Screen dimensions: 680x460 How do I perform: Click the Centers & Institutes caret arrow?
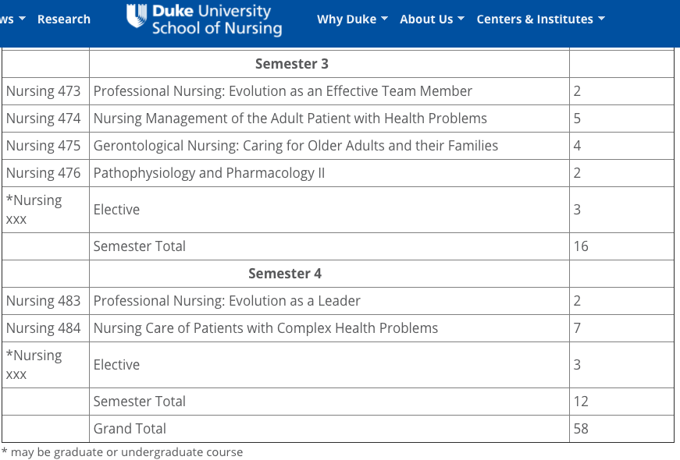(x=601, y=19)
